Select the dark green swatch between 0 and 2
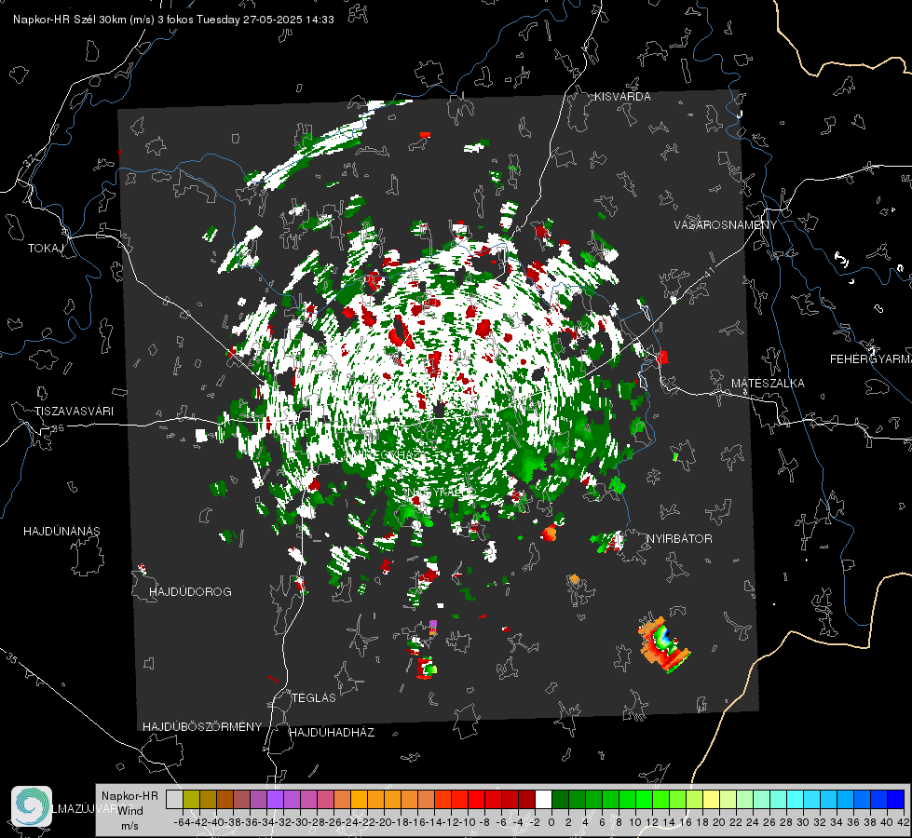912x838 pixels. tap(560, 799)
